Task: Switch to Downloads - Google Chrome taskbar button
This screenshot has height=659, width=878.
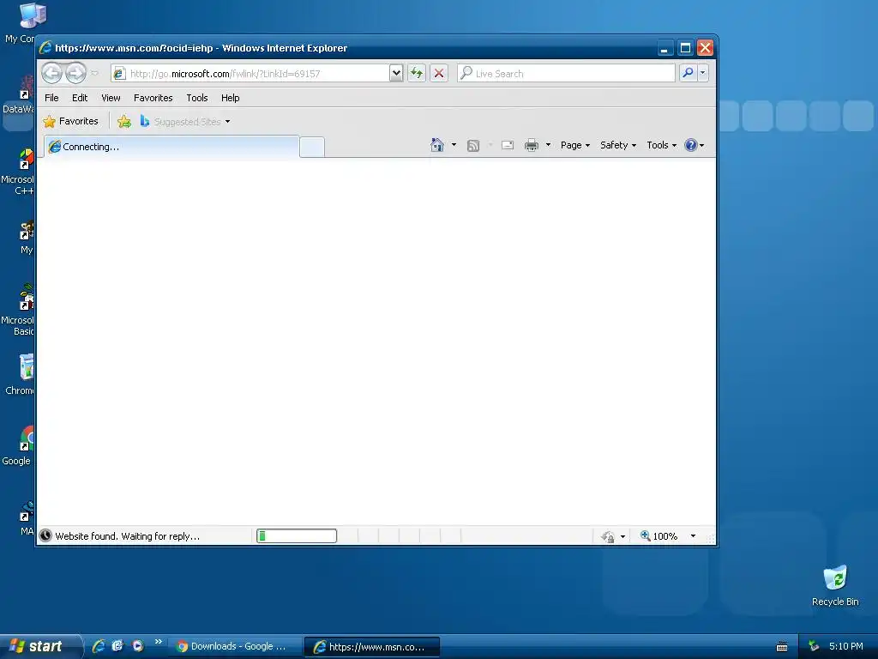Action: [x=233, y=647]
